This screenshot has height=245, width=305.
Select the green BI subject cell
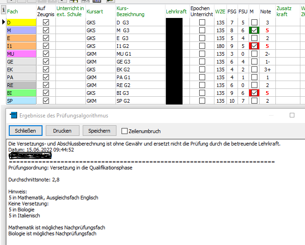21,93
